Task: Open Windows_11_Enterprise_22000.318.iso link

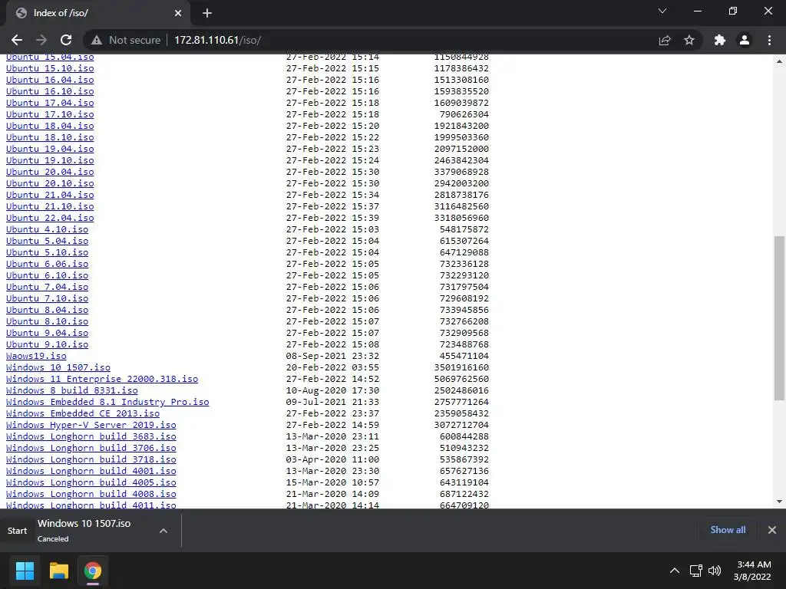Action: click(x=102, y=379)
